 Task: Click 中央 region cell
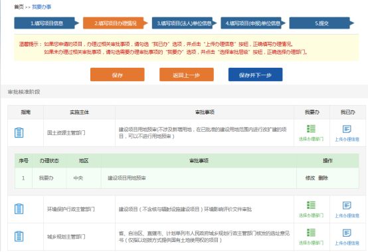tap(84, 178)
